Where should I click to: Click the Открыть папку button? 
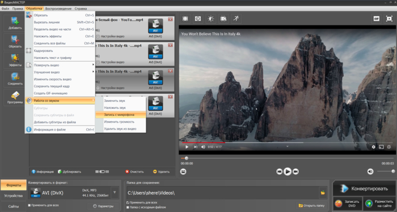311,205
